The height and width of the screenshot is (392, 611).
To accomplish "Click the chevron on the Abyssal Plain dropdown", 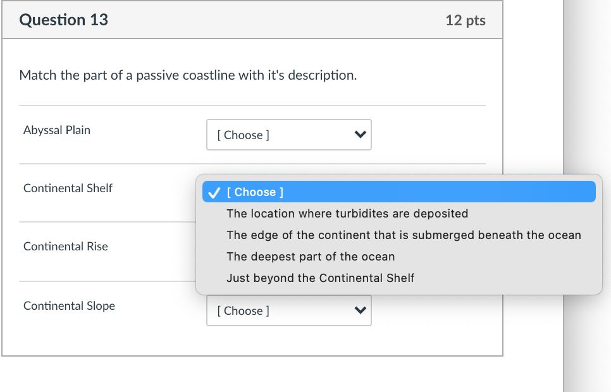I will point(358,135).
